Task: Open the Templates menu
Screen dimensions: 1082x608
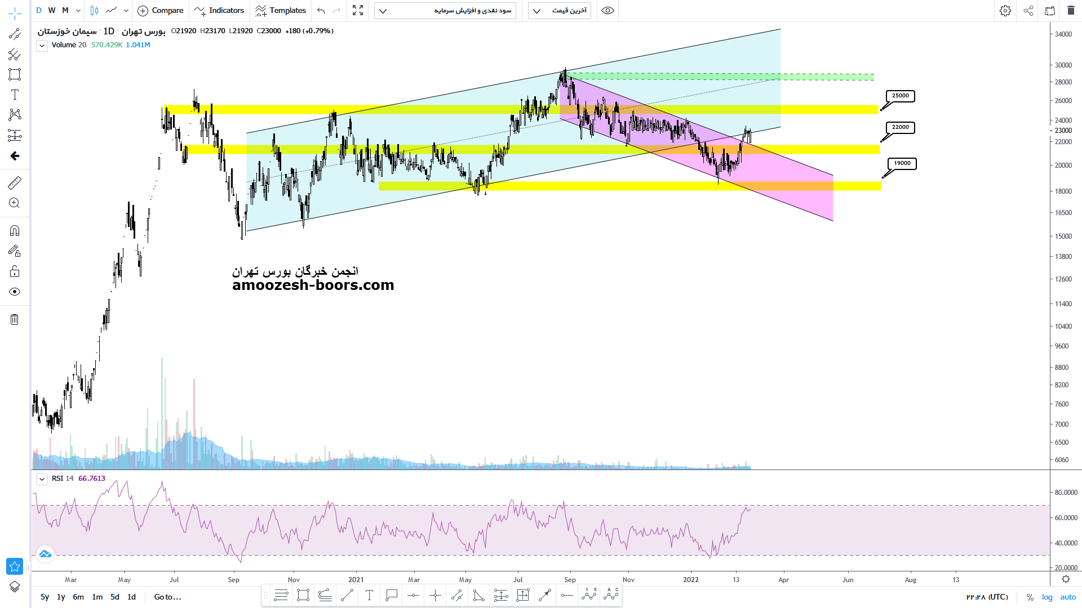Action: coord(281,11)
